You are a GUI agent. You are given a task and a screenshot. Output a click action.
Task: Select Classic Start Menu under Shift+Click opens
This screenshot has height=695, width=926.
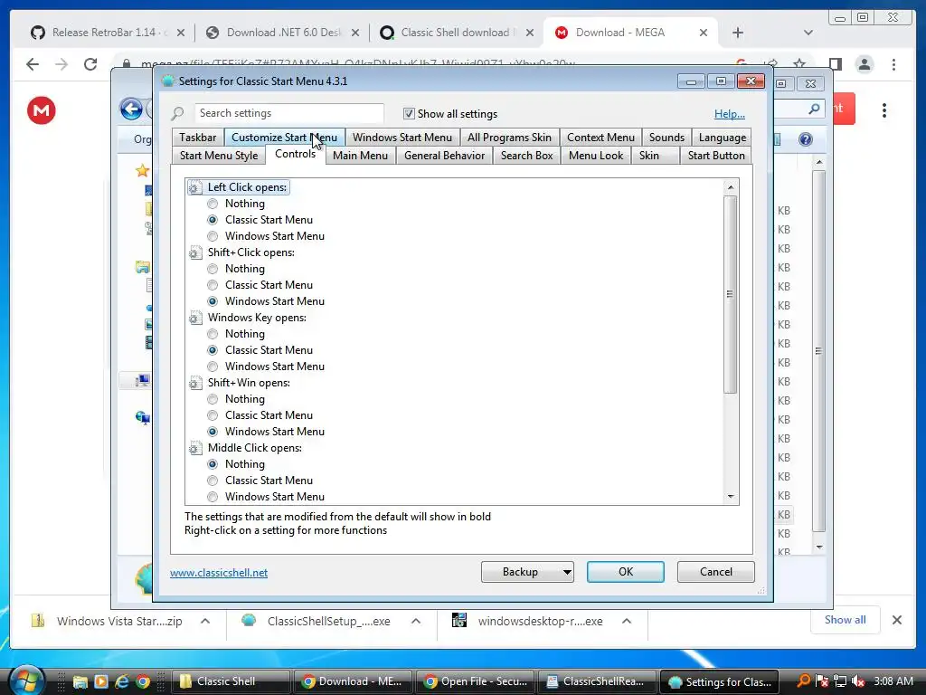click(x=213, y=285)
